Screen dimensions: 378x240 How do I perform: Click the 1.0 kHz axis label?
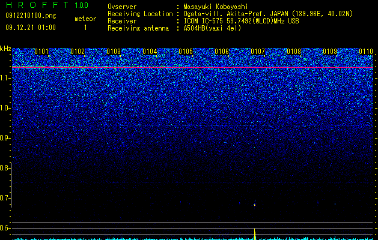[5, 108]
